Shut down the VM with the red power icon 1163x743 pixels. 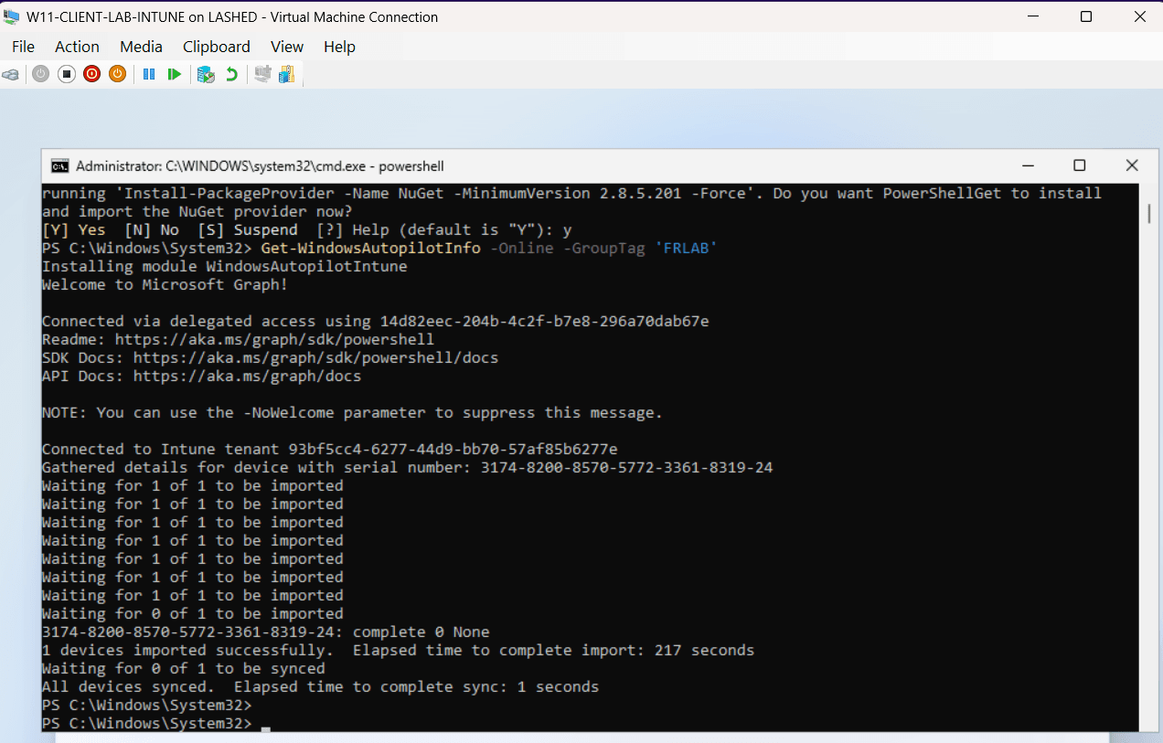91,75
